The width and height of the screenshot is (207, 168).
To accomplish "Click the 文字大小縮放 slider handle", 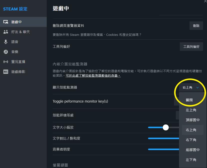I will click(x=166, y=127).
